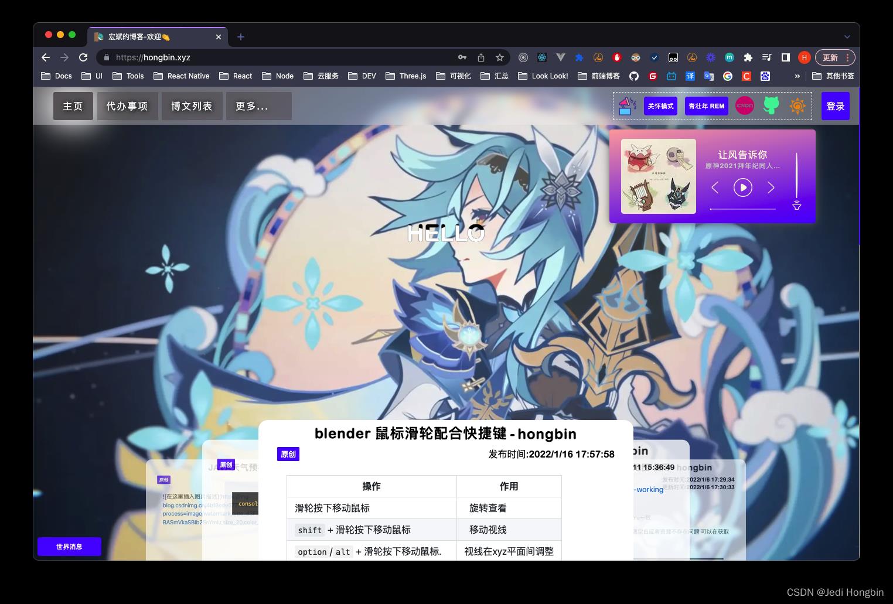The height and width of the screenshot is (604, 893).
Task: Open the red H profile avatar
Action: click(x=805, y=57)
